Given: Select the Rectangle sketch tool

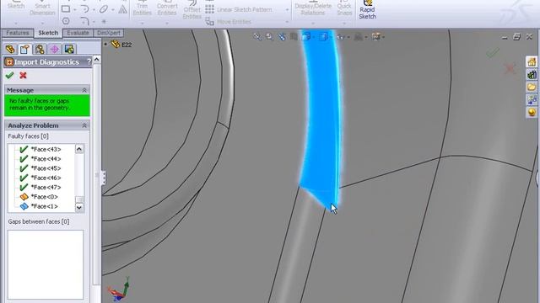Looking at the screenshot, I should tap(66, 9).
